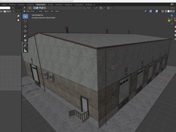This screenshot has height=132, width=176.
Task: Switch to Compositing workspace tab
Action: [x=78, y=5]
